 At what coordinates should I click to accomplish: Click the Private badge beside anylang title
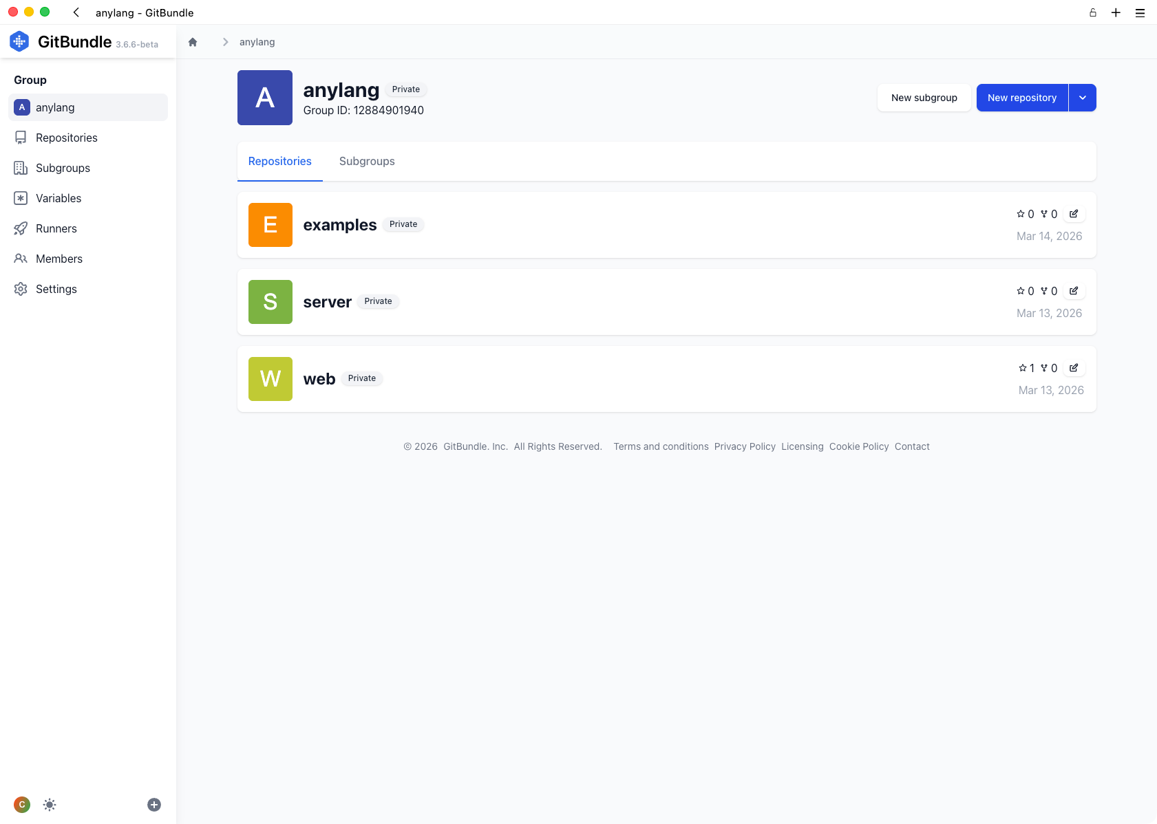[x=406, y=89]
